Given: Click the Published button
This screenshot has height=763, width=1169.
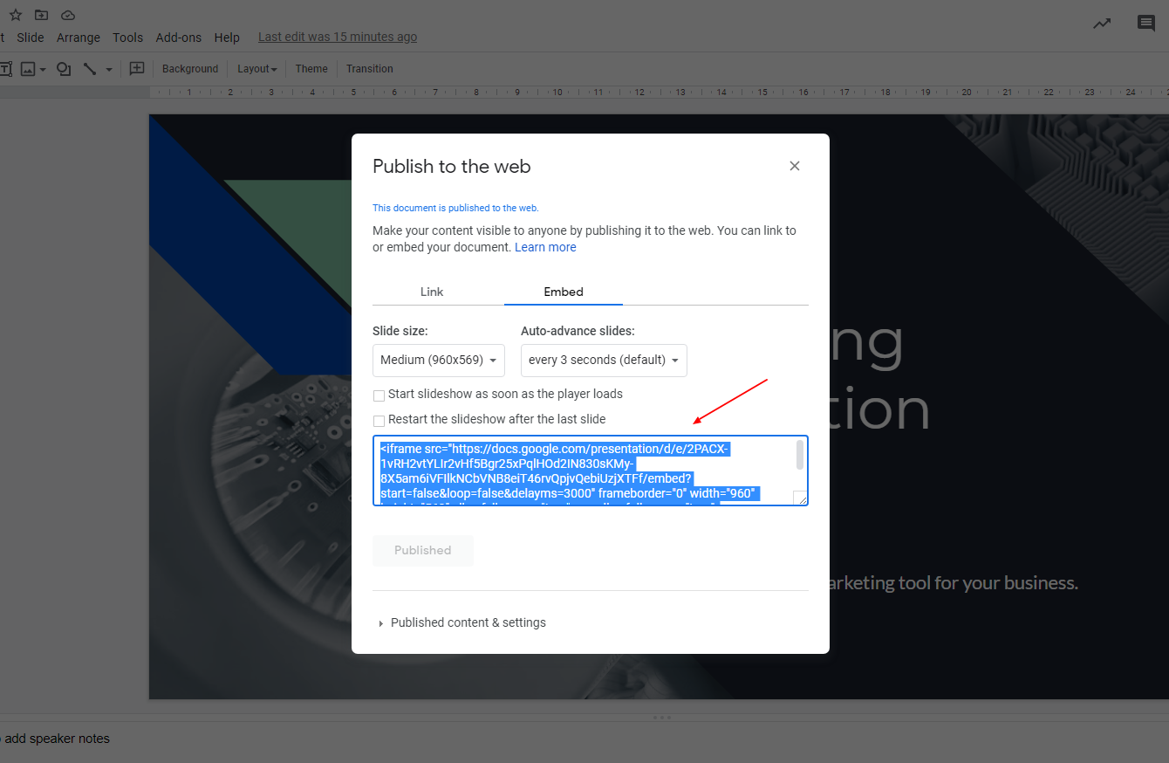Looking at the screenshot, I should click(423, 551).
